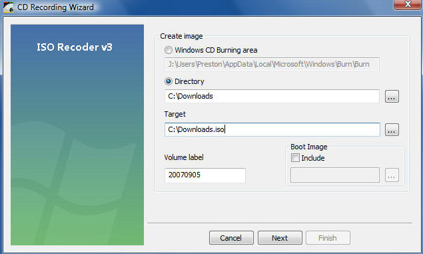This screenshot has width=423, height=254.
Task: Close the CD Recording Wizard window
Action: point(408,5)
